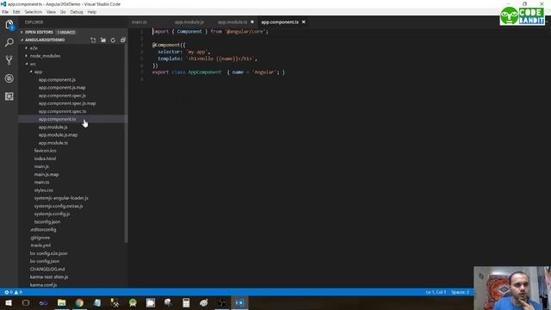
Task: Open main.js in file tree
Action: 41,166
